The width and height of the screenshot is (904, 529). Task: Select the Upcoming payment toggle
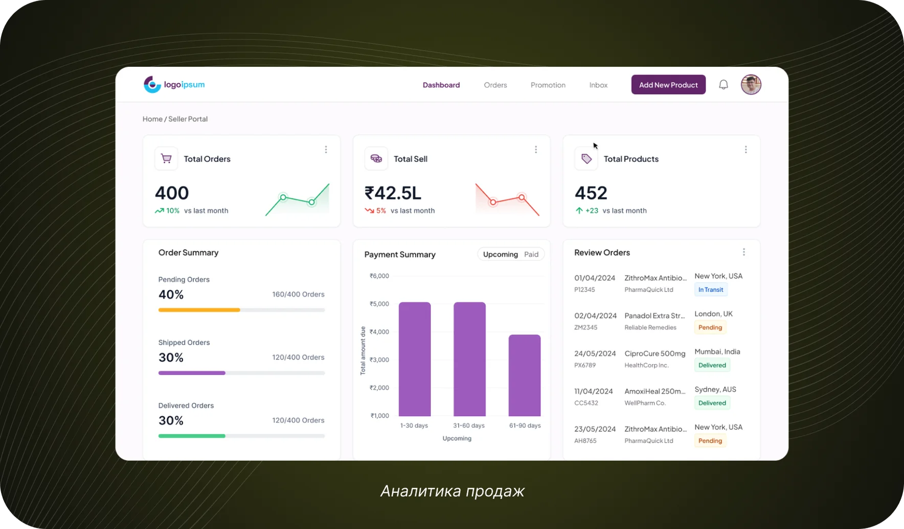[501, 254]
